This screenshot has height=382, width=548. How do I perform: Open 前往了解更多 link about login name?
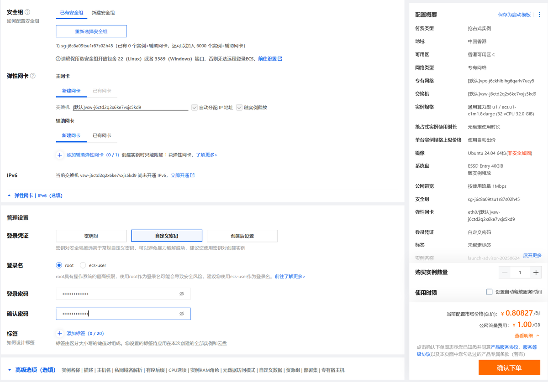click(290, 276)
